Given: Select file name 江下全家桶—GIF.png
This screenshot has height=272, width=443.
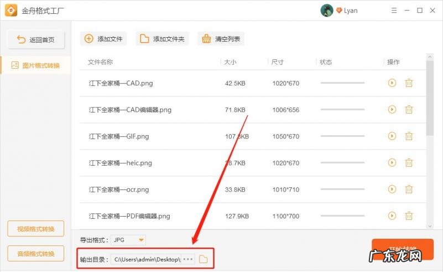Looking at the screenshot, I should [119, 136].
